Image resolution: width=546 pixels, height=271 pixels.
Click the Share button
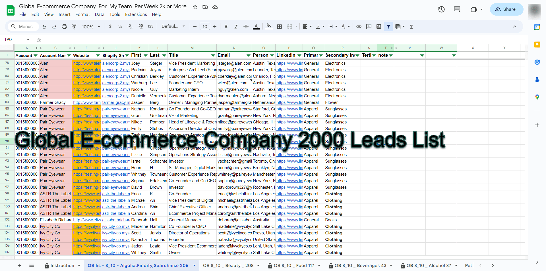pos(506,9)
